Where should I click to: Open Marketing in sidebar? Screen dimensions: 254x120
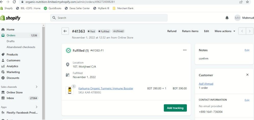click(13, 72)
